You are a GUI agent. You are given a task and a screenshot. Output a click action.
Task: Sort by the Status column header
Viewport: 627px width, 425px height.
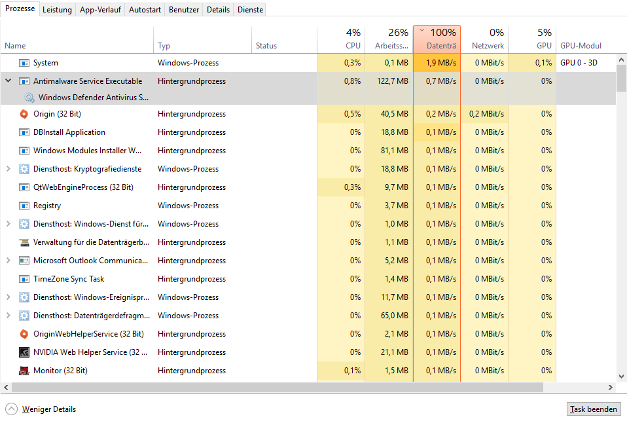pyautogui.click(x=284, y=39)
